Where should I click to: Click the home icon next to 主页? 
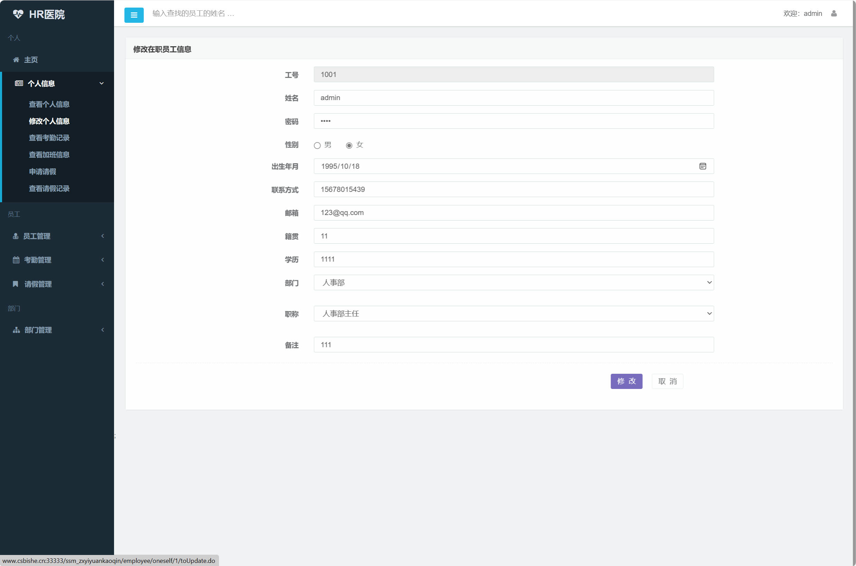[x=16, y=60]
